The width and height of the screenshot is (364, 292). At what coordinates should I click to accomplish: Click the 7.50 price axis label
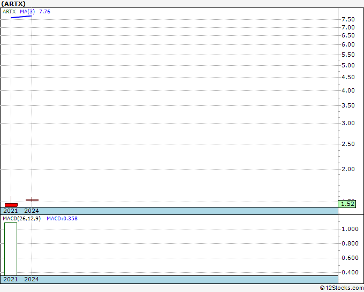coord(348,19)
